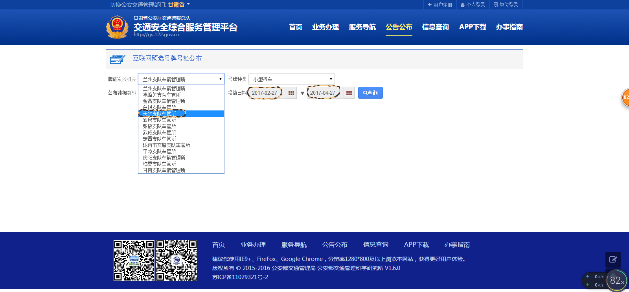
Task: Click the right QR code image
Action: point(177,261)
